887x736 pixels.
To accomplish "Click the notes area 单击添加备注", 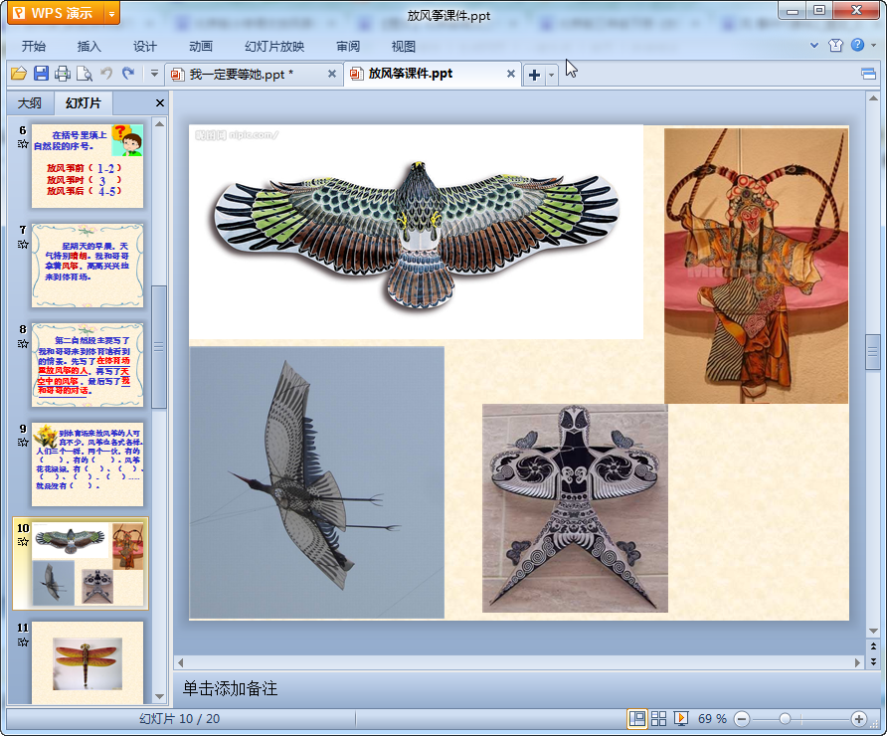I will click(x=231, y=688).
